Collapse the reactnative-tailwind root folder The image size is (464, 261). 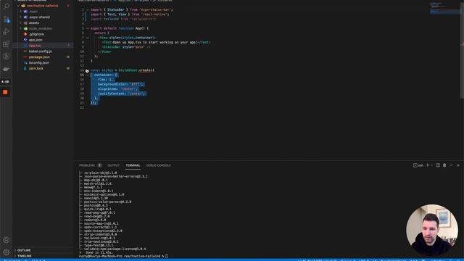point(19,6)
